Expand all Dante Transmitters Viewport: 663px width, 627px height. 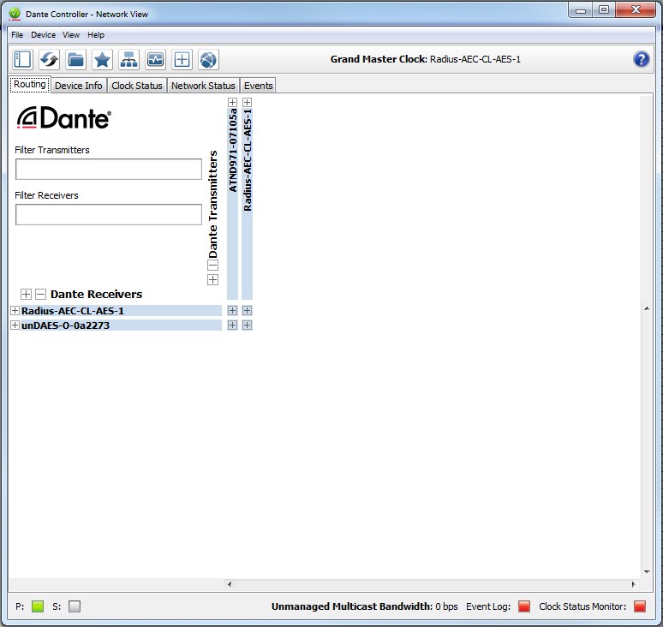(212, 279)
